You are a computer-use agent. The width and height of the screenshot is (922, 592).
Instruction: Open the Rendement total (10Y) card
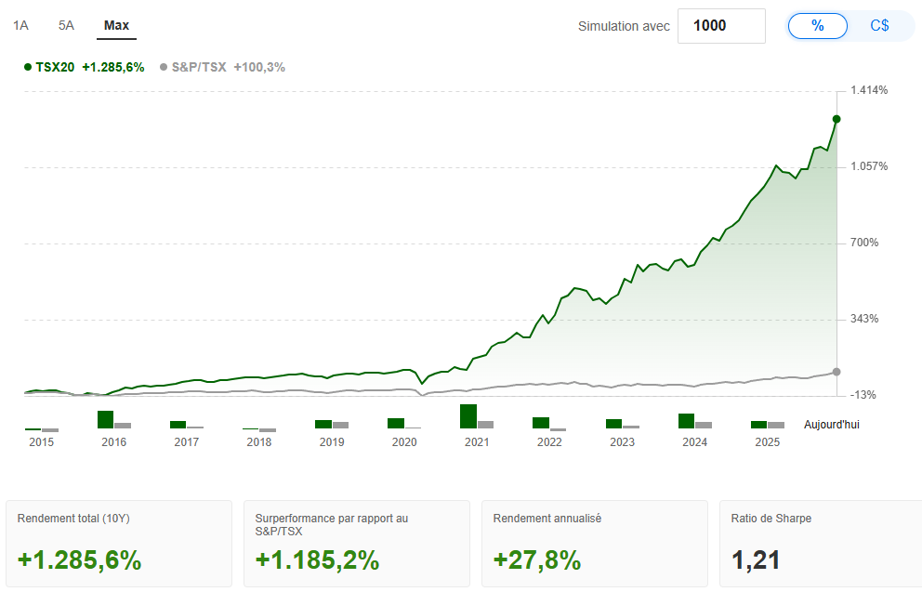pos(119,544)
